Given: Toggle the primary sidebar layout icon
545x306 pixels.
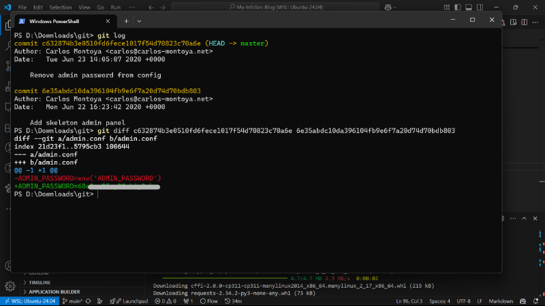Looking at the screenshot, I should (458, 7).
